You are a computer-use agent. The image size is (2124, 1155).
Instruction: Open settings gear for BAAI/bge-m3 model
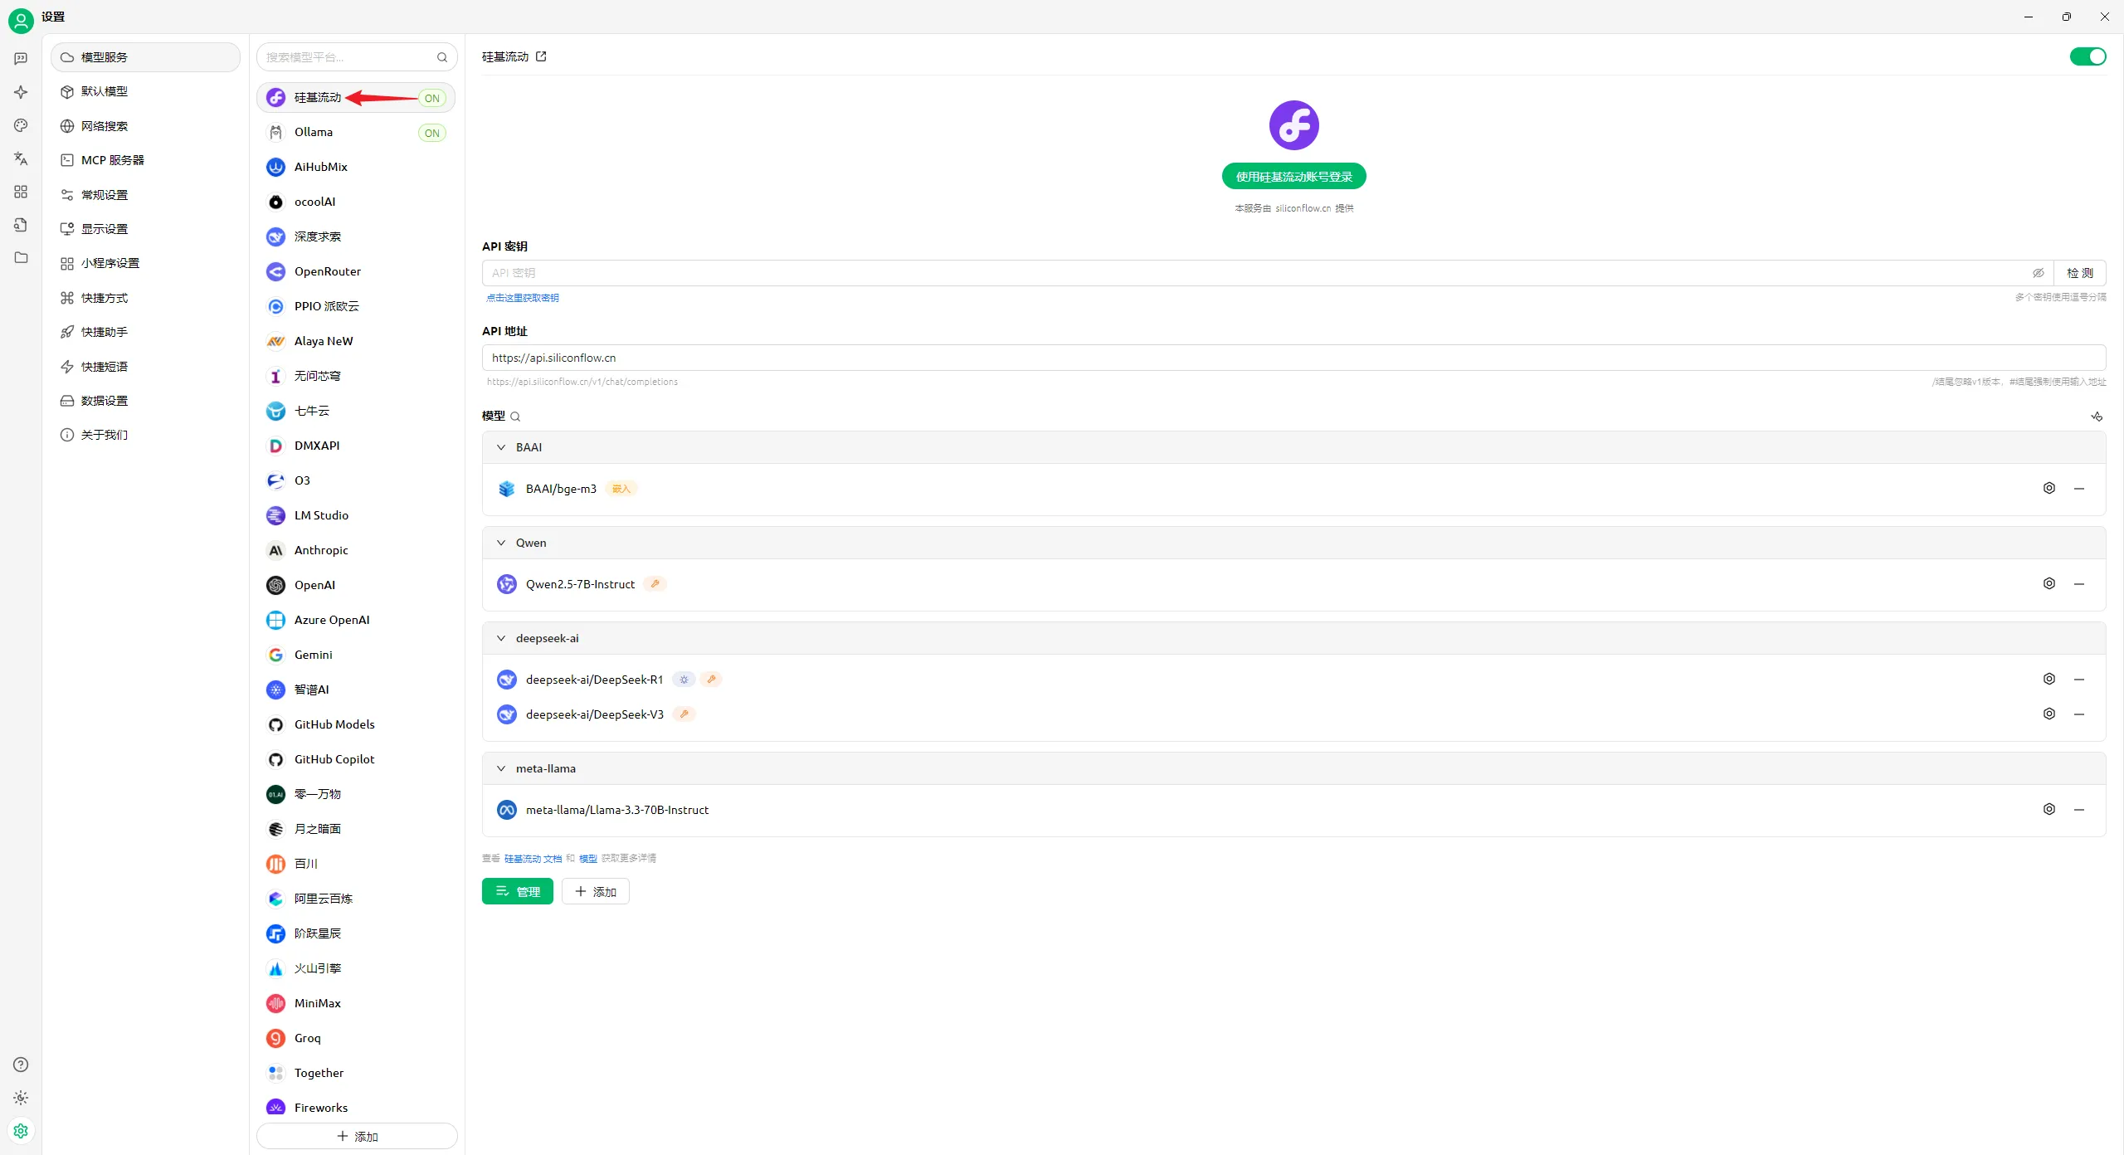(2048, 488)
